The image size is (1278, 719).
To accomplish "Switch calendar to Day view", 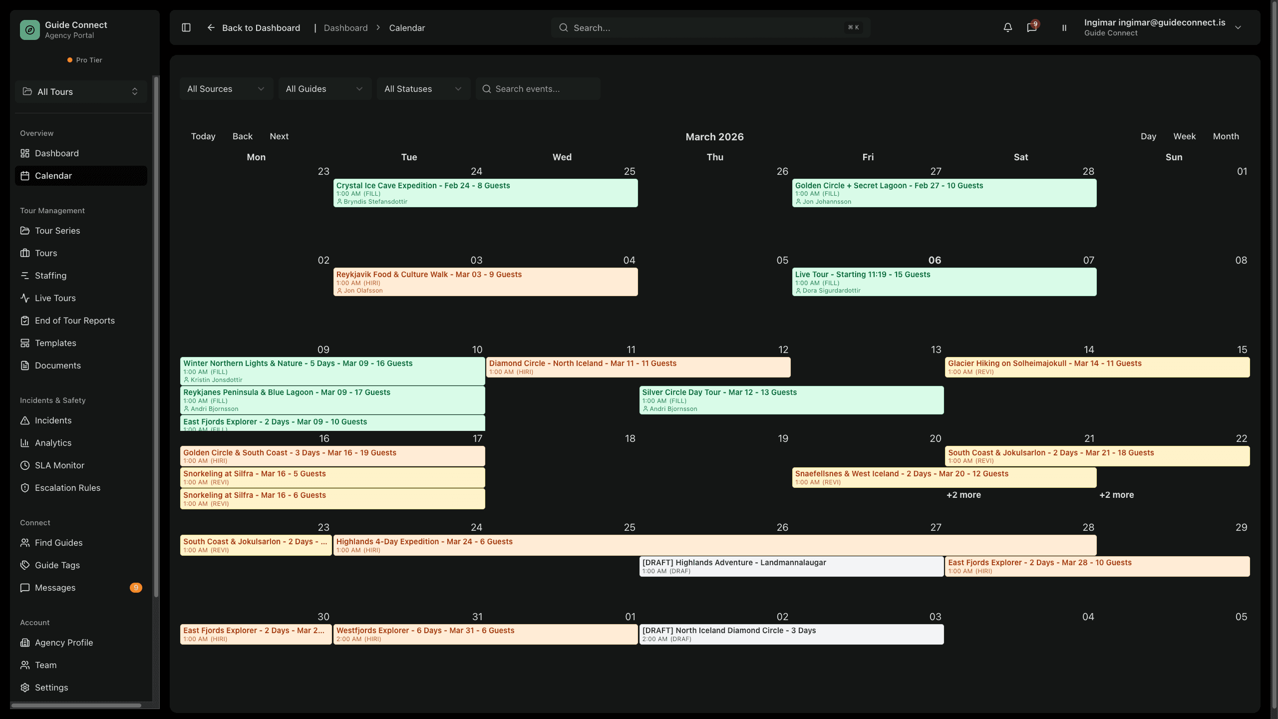I will (x=1148, y=136).
